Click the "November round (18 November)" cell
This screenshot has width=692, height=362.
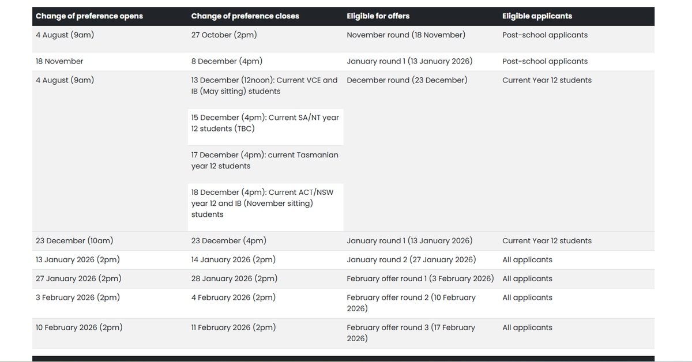tap(406, 35)
